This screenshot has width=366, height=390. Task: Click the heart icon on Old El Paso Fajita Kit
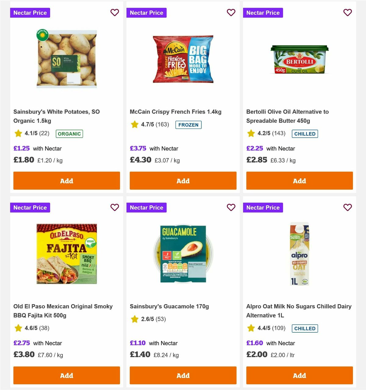115,207
